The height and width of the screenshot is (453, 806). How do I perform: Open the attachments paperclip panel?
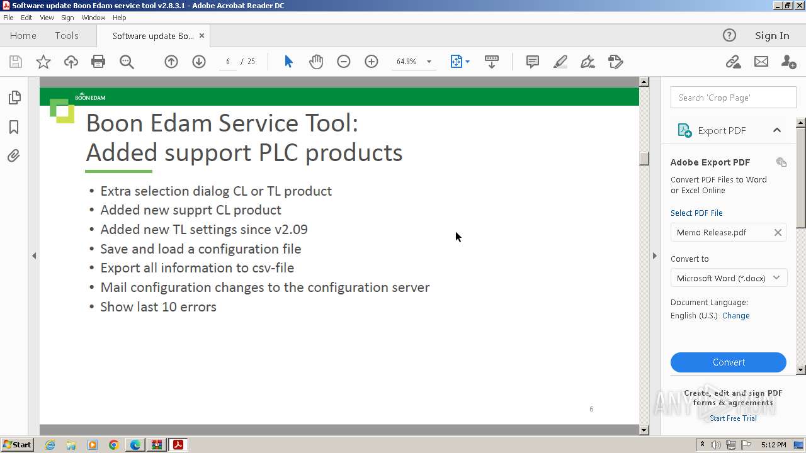[14, 155]
